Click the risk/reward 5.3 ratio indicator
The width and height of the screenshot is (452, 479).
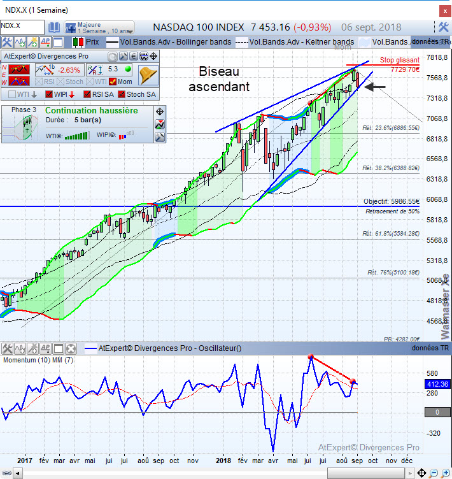(109, 69)
